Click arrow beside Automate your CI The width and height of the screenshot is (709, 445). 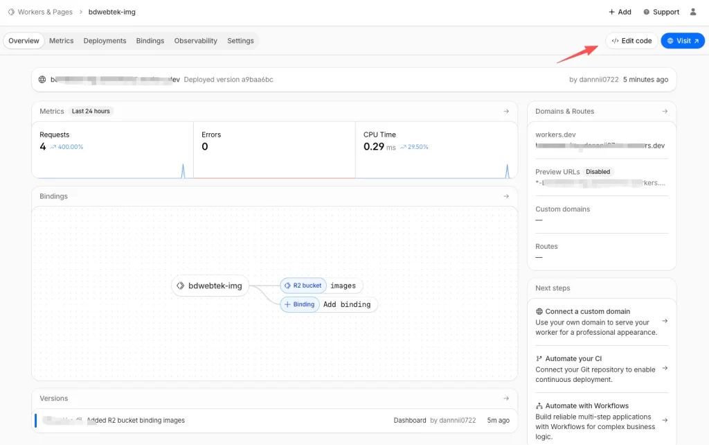(x=665, y=369)
